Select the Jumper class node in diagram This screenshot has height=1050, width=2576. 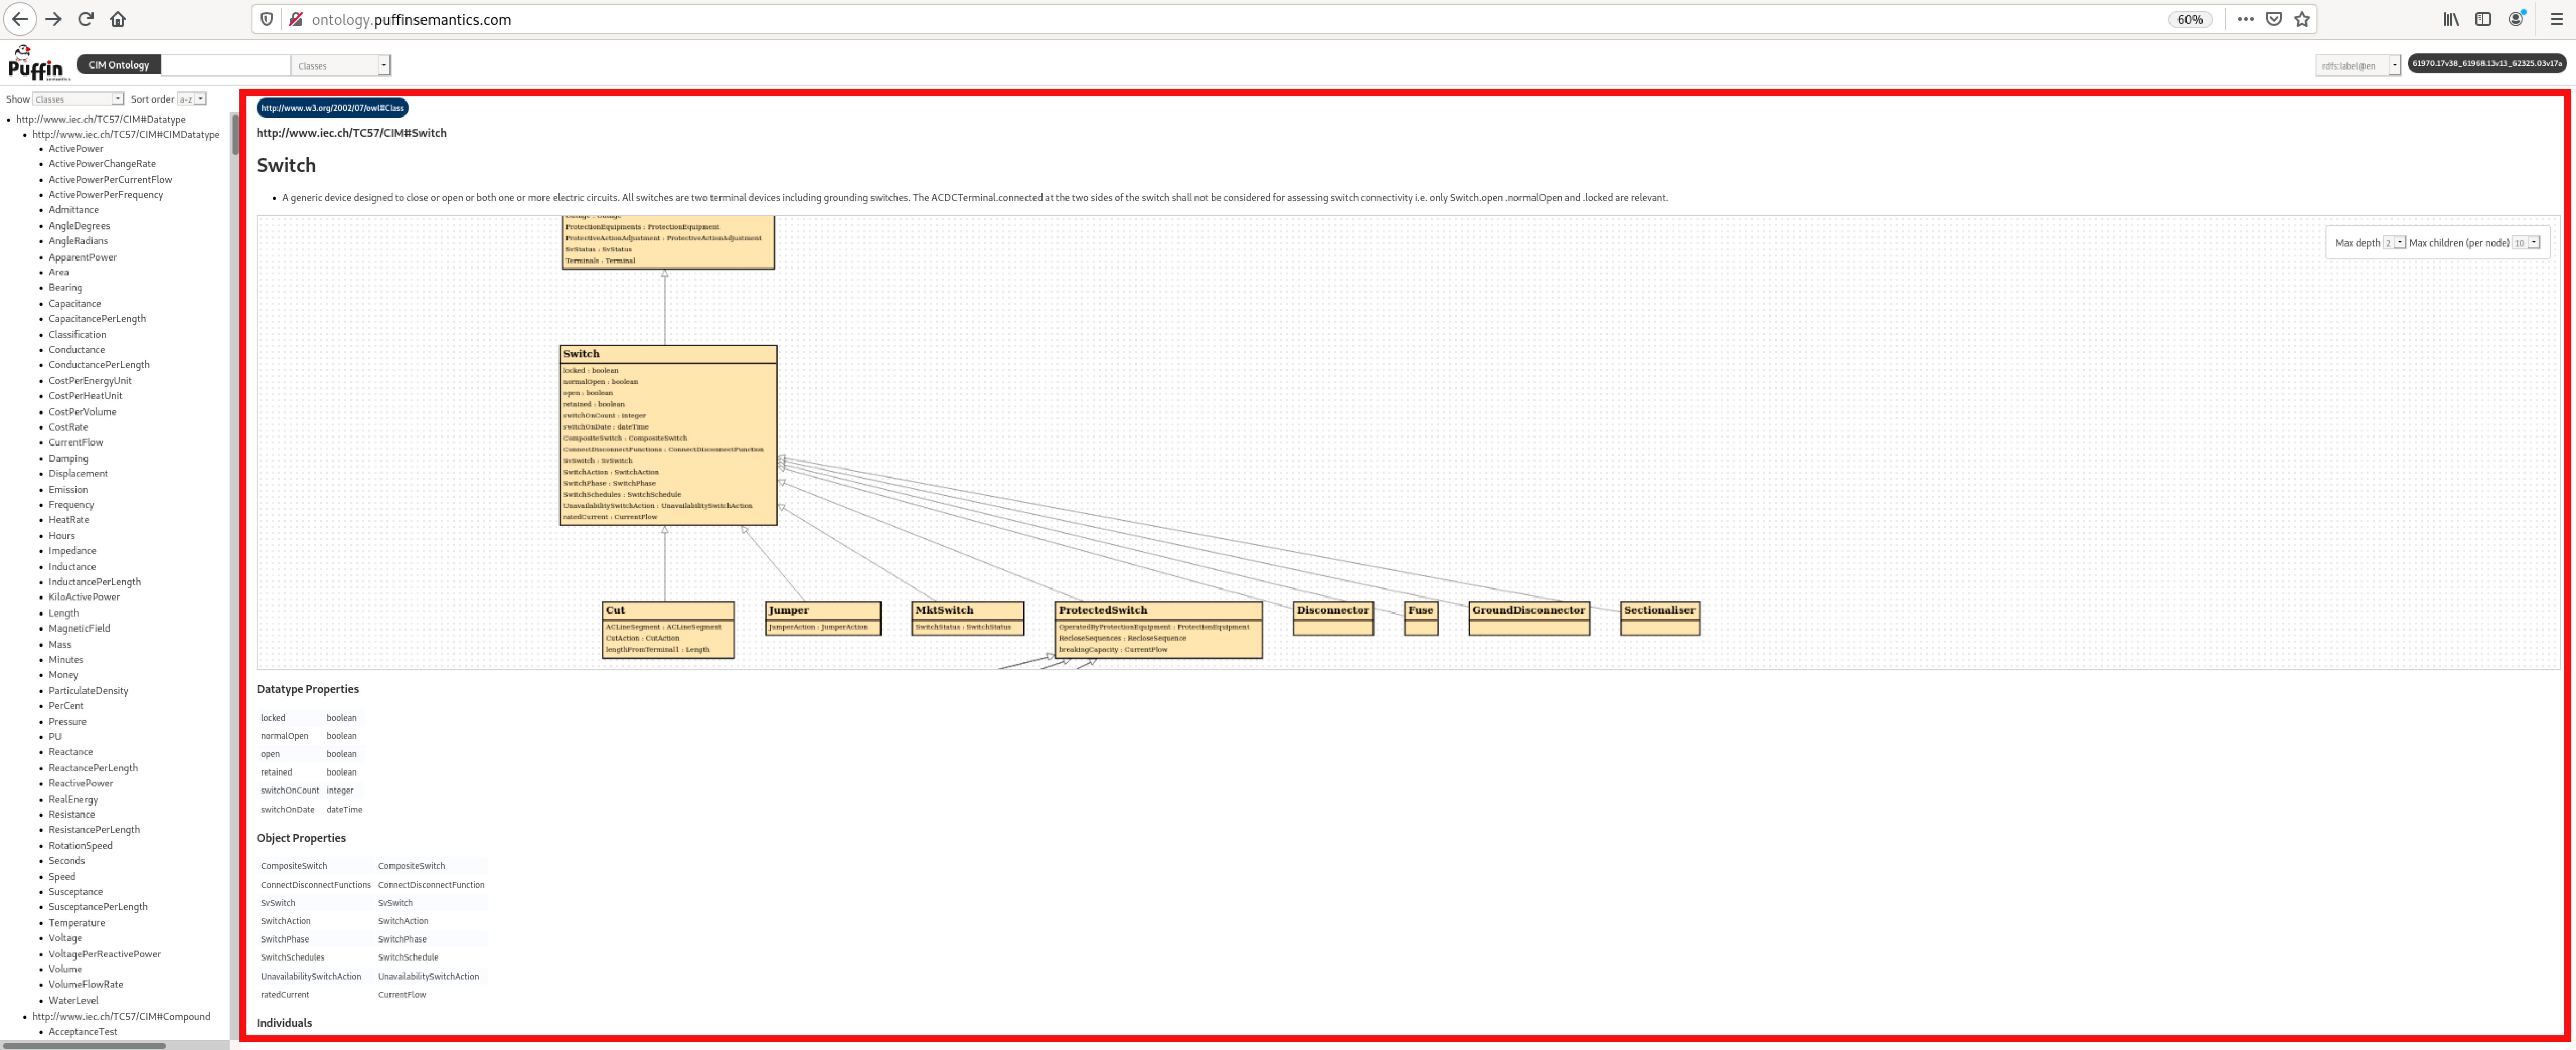[x=823, y=618]
